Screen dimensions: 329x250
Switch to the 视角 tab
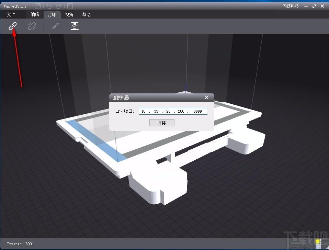[69, 14]
